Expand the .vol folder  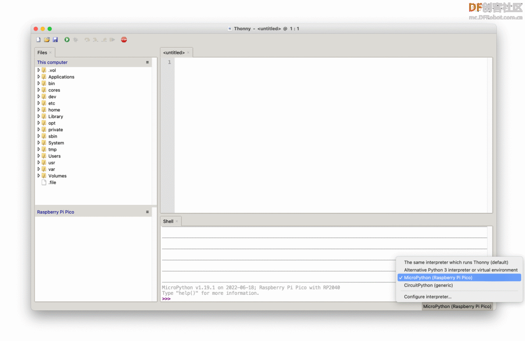pyautogui.click(x=38, y=71)
